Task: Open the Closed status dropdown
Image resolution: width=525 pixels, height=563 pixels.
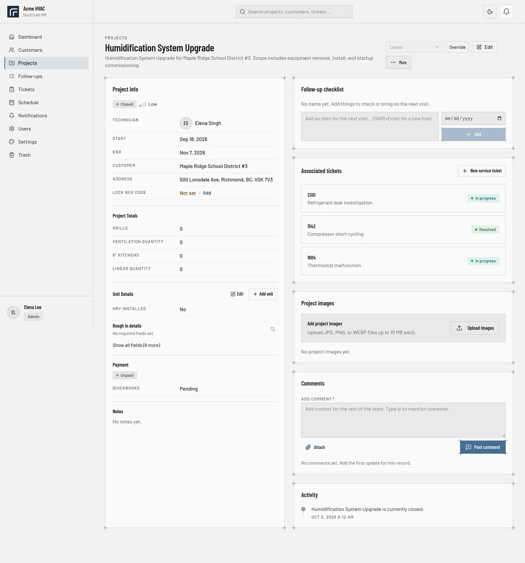Action: tap(415, 47)
